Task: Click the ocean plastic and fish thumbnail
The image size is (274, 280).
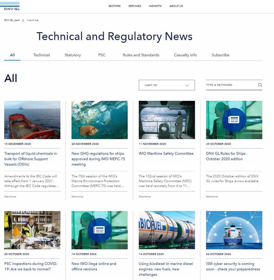Action: coord(100,120)
